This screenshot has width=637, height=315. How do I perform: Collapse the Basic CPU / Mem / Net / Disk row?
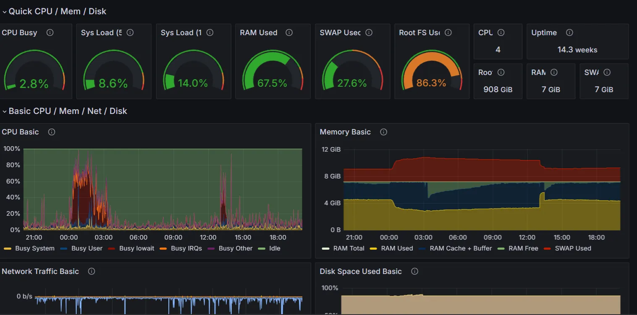(5, 111)
